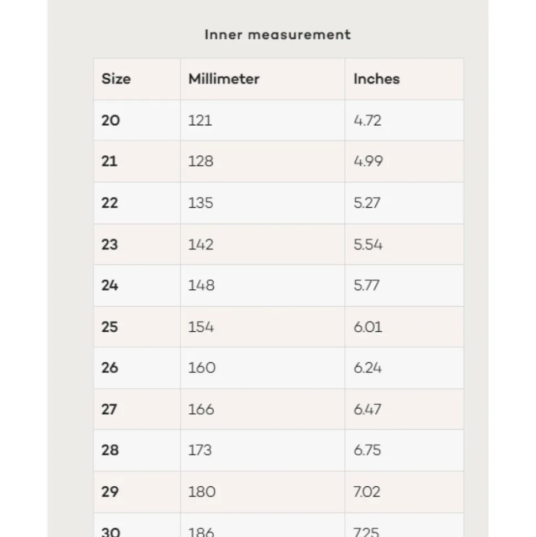The height and width of the screenshot is (537, 536).
Task: Select size 27 in the table
Action: (x=109, y=409)
